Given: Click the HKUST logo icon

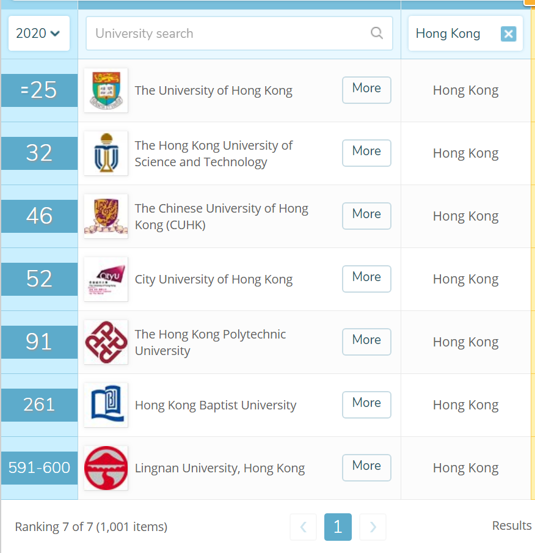Looking at the screenshot, I should pyautogui.click(x=106, y=153).
